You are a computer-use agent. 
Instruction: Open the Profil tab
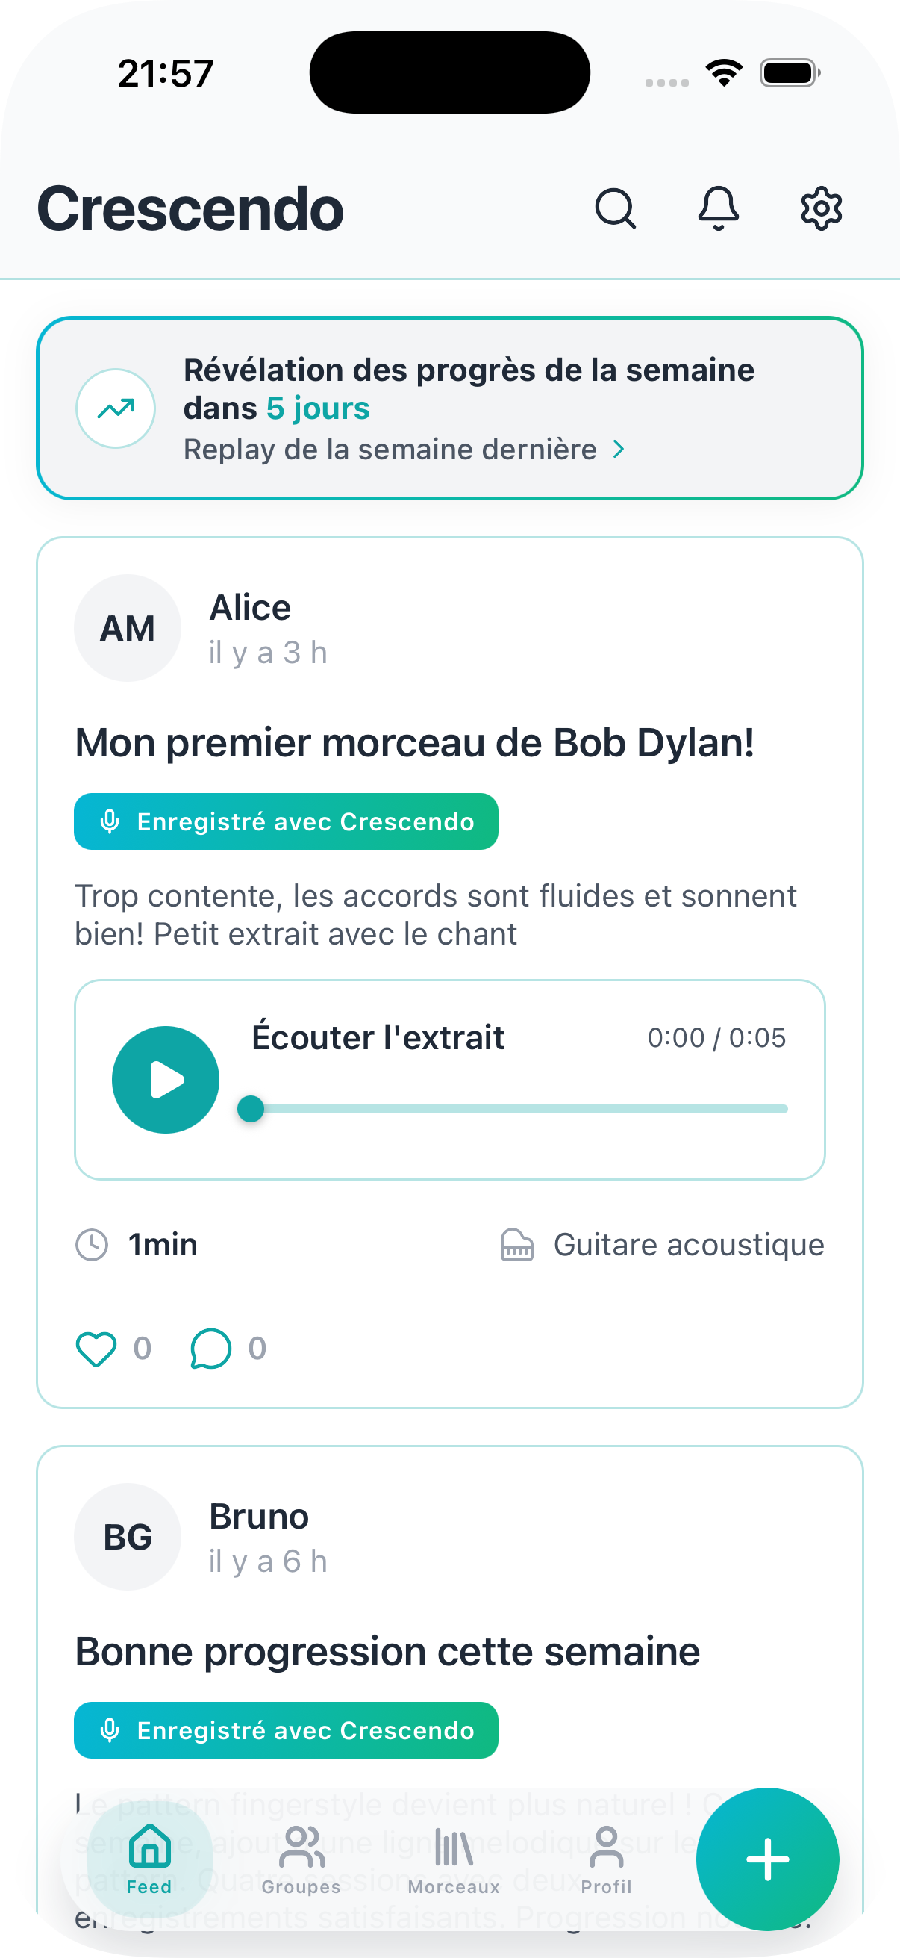(x=606, y=1860)
